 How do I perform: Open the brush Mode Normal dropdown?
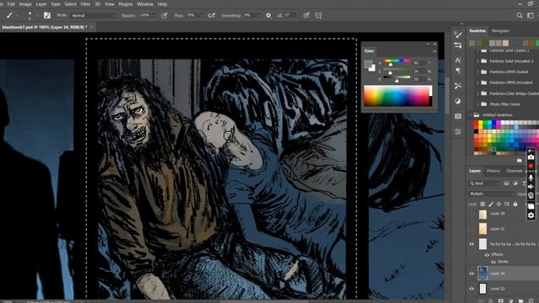click(x=93, y=15)
